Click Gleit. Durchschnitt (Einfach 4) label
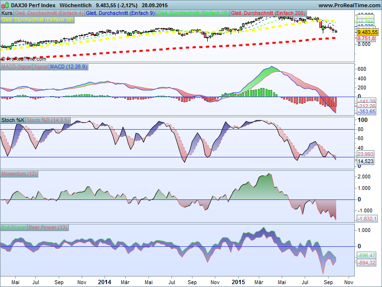 (49, 13)
